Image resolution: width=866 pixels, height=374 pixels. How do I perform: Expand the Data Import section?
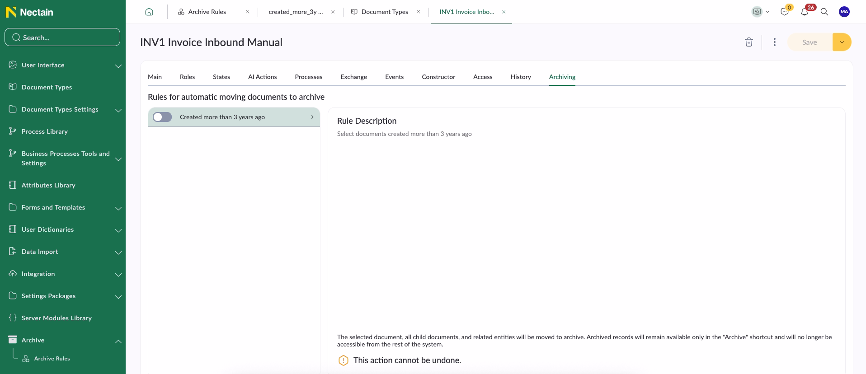(x=118, y=252)
